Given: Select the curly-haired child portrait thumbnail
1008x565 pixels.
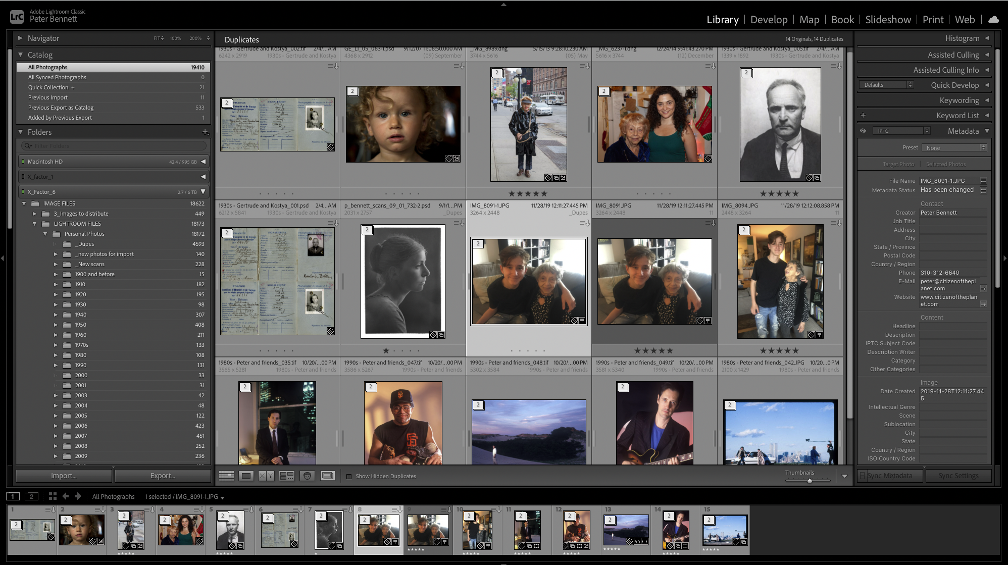Looking at the screenshot, I should pyautogui.click(x=403, y=124).
